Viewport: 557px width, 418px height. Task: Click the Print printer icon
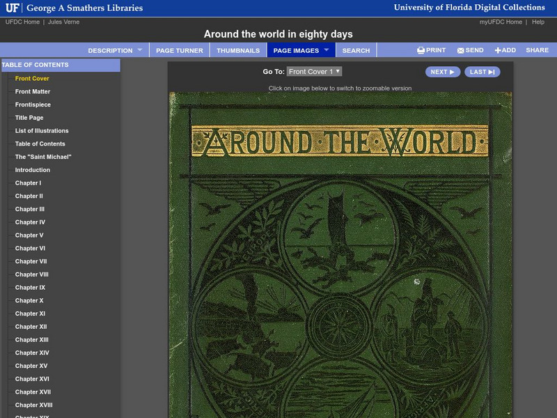pyautogui.click(x=421, y=51)
